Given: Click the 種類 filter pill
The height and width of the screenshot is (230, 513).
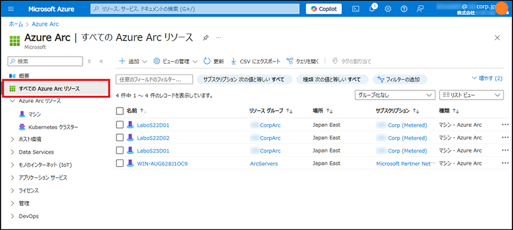Looking at the screenshot, I should [332, 79].
